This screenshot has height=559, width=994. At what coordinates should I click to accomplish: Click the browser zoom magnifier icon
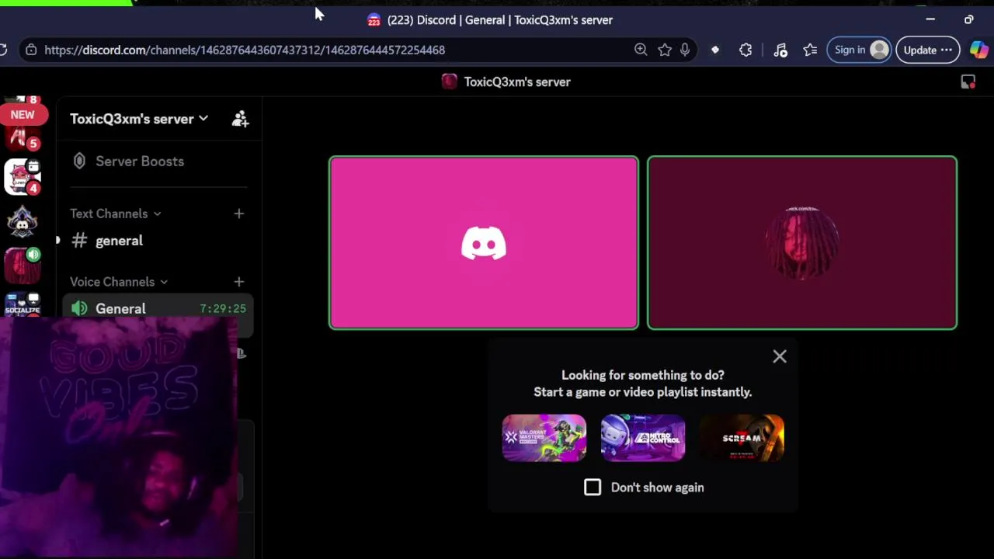(641, 50)
